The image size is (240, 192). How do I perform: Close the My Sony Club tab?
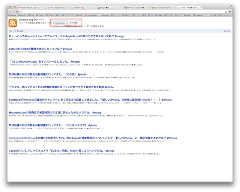(43, 8)
